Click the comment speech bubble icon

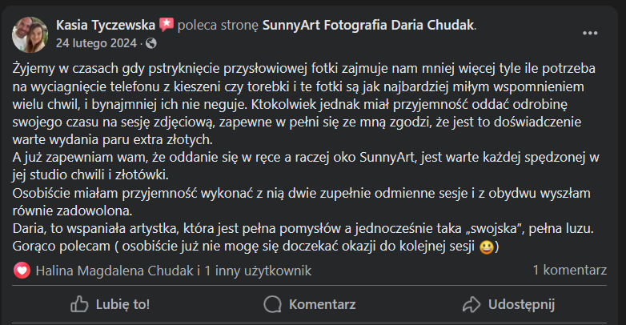[273, 304]
